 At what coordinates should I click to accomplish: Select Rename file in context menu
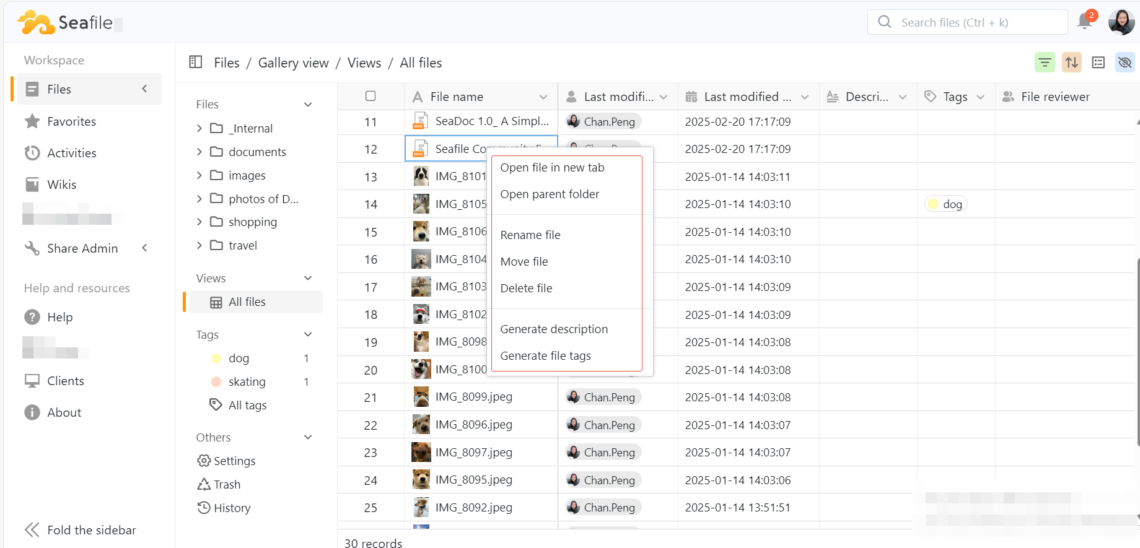[x=530, y=235]
